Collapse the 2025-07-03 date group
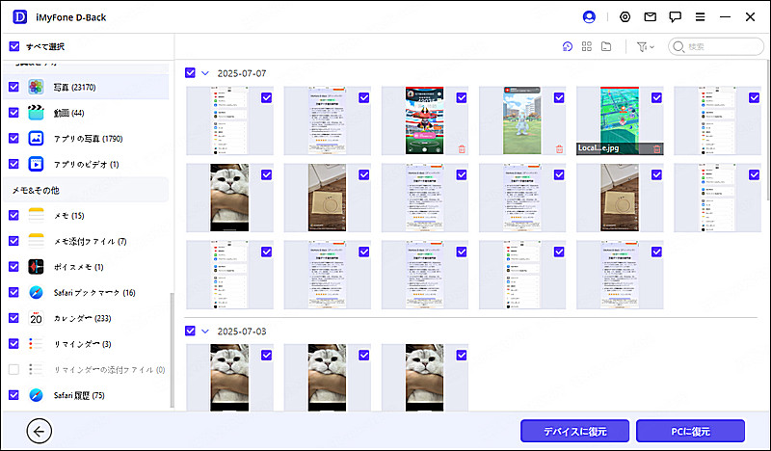Screen dimensions: 771x451 pyautogui.click(x=205, y=331)
